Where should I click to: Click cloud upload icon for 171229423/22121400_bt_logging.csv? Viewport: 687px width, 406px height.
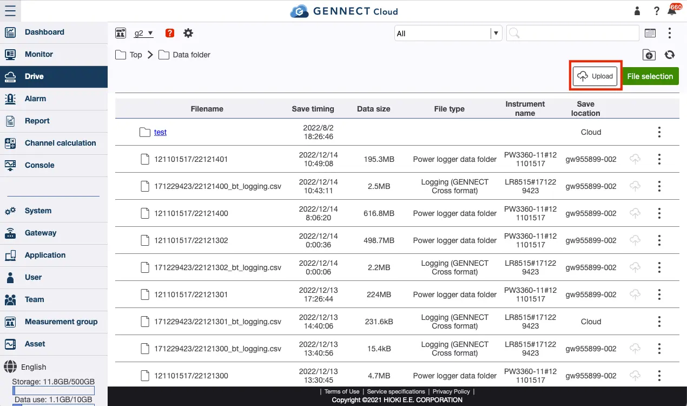tap(636, 186)
